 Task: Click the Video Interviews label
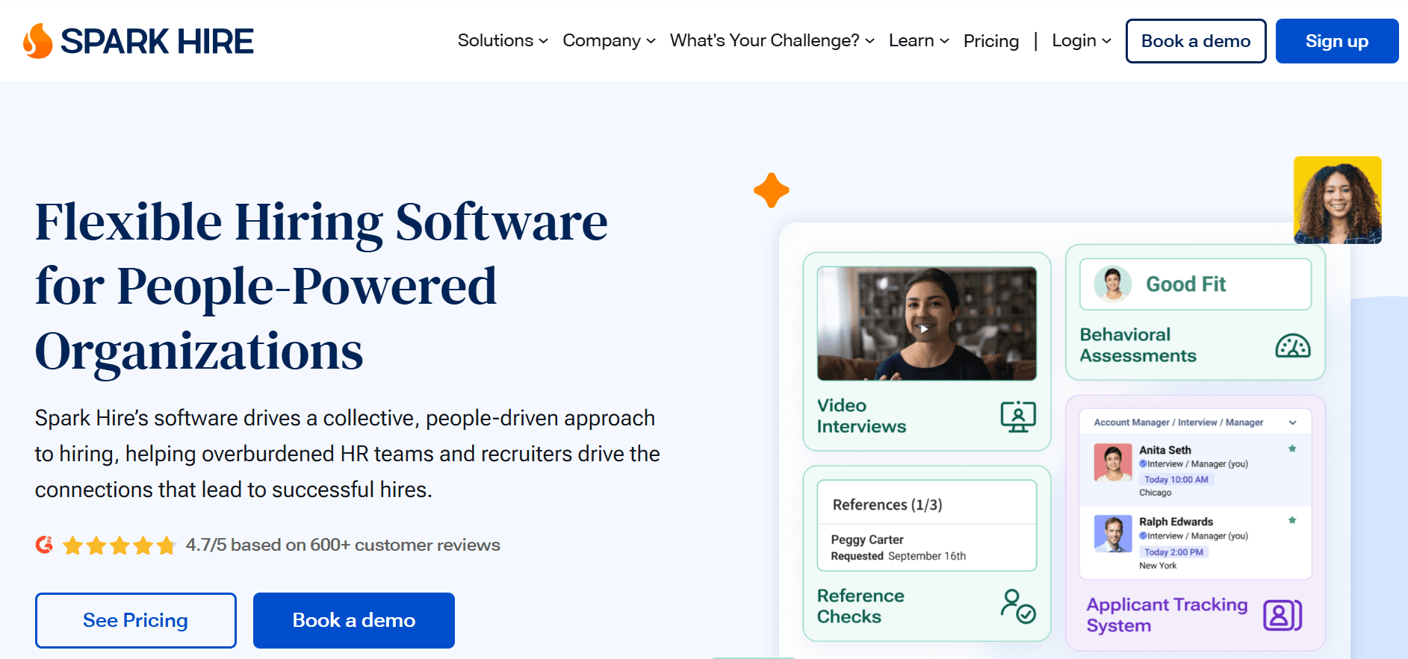click(x=861, y=416)
